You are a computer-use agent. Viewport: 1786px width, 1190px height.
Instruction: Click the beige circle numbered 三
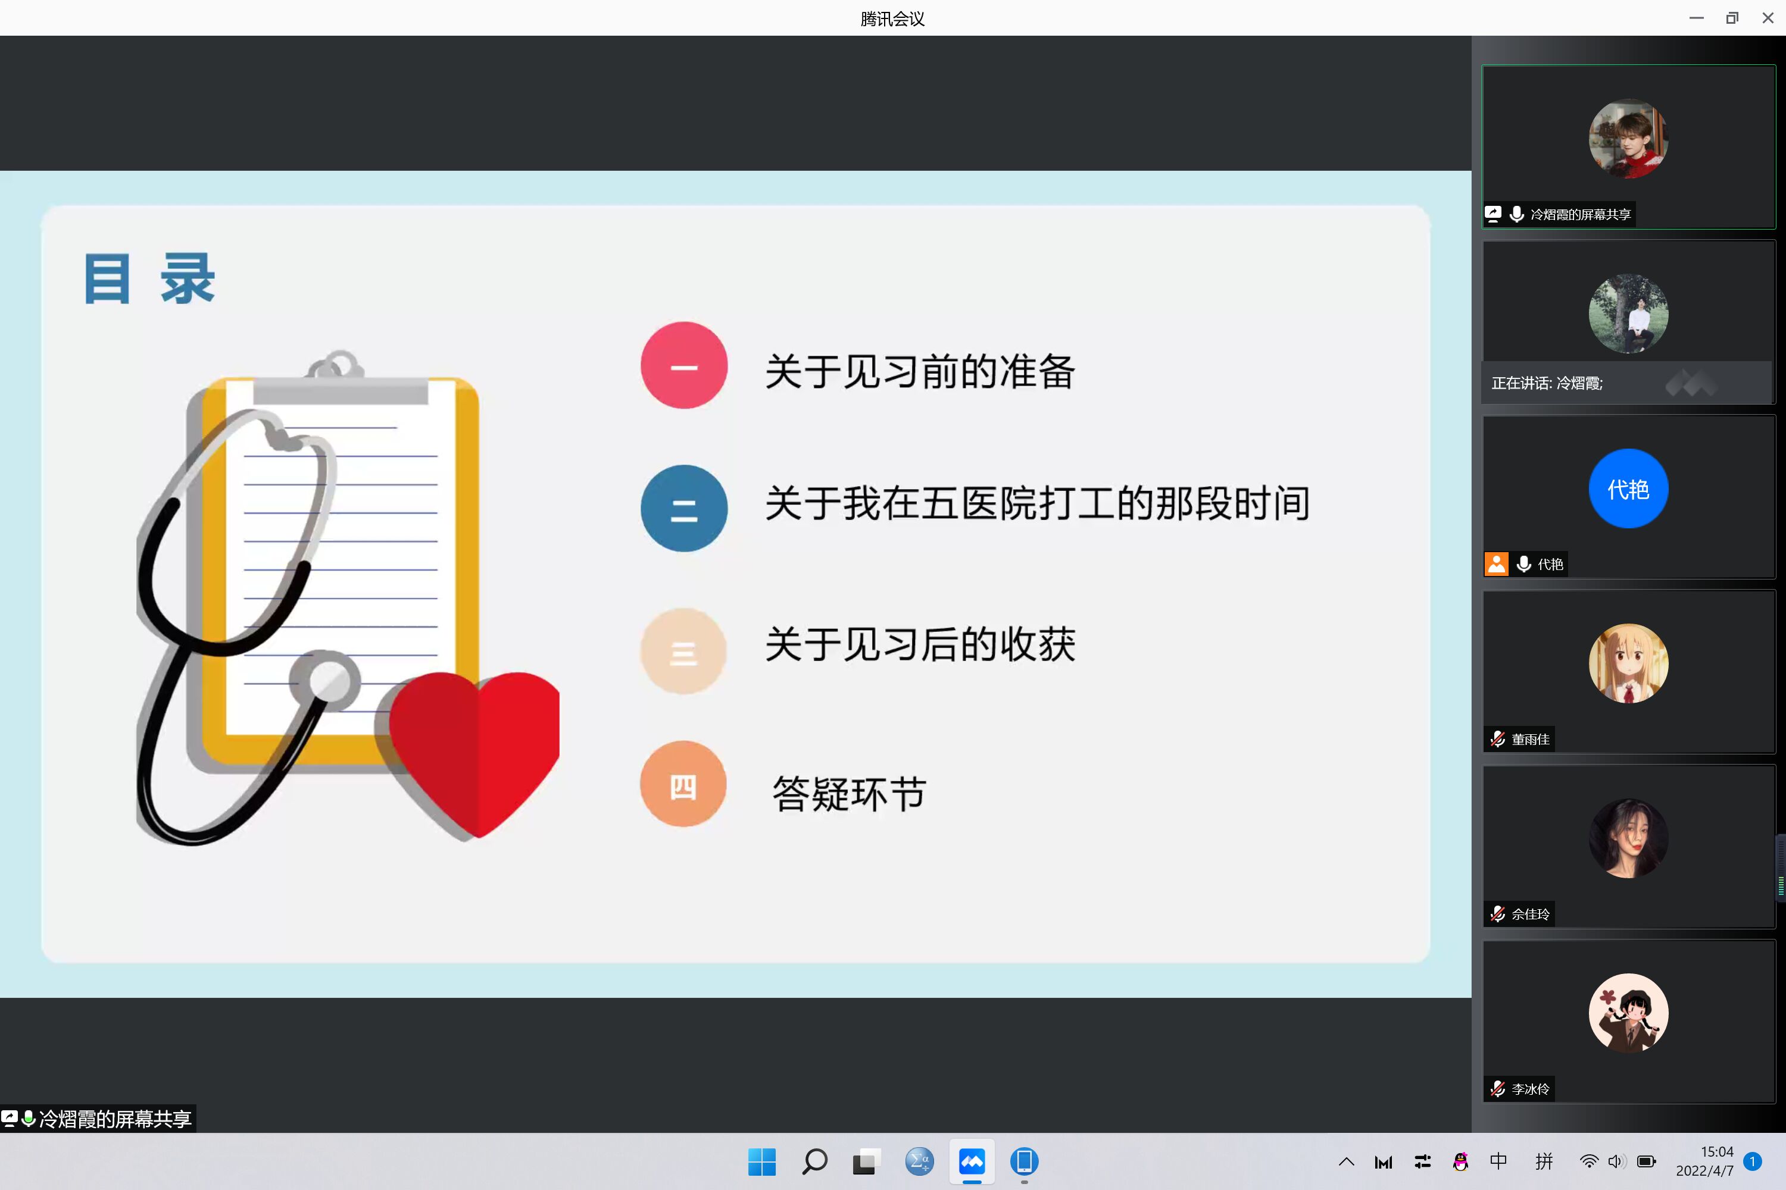pyautogui.click(x=683, y=651)
